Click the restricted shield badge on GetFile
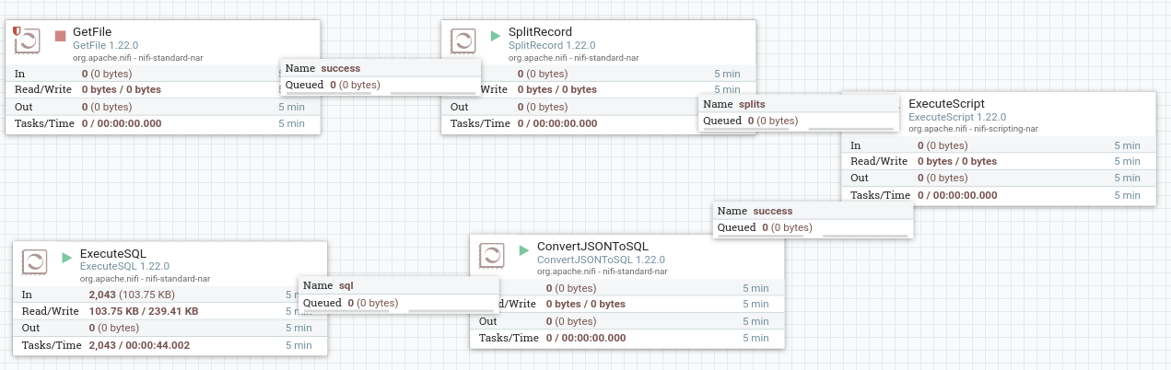Screen dimensions: 1171x370 click(18, 31)
